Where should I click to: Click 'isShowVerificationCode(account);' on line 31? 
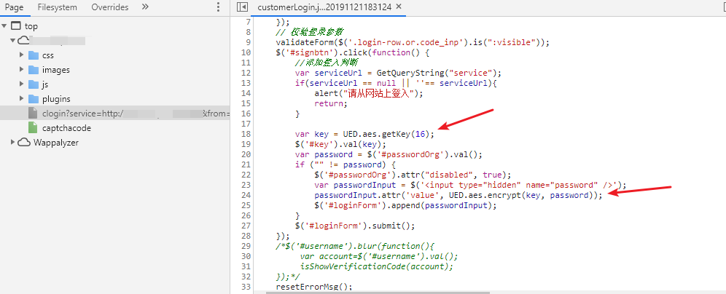click(376, 266)
